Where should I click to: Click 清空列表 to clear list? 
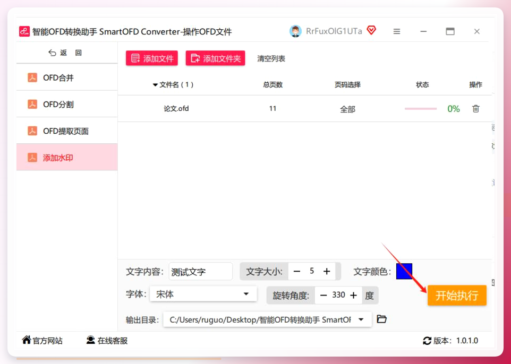(x=271, y=58)
